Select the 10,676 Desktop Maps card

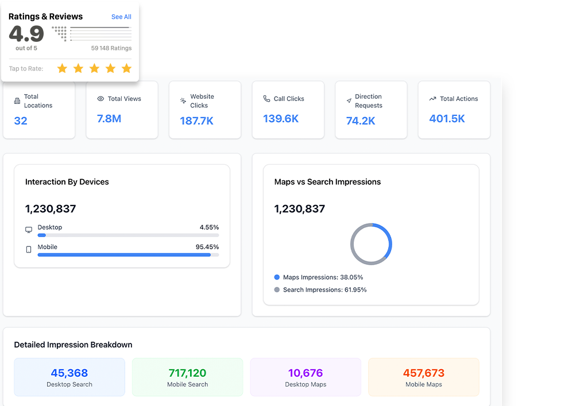point(305,377)
